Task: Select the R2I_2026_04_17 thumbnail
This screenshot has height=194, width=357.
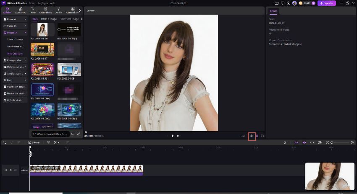Action: (x=42, y=49)
